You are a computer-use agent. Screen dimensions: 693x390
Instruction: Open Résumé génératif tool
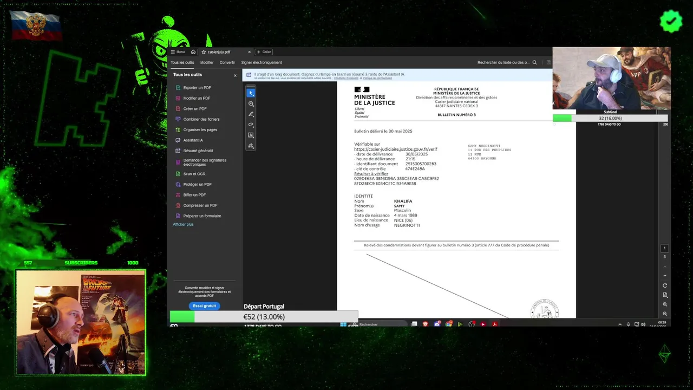(x=198, y=151)
